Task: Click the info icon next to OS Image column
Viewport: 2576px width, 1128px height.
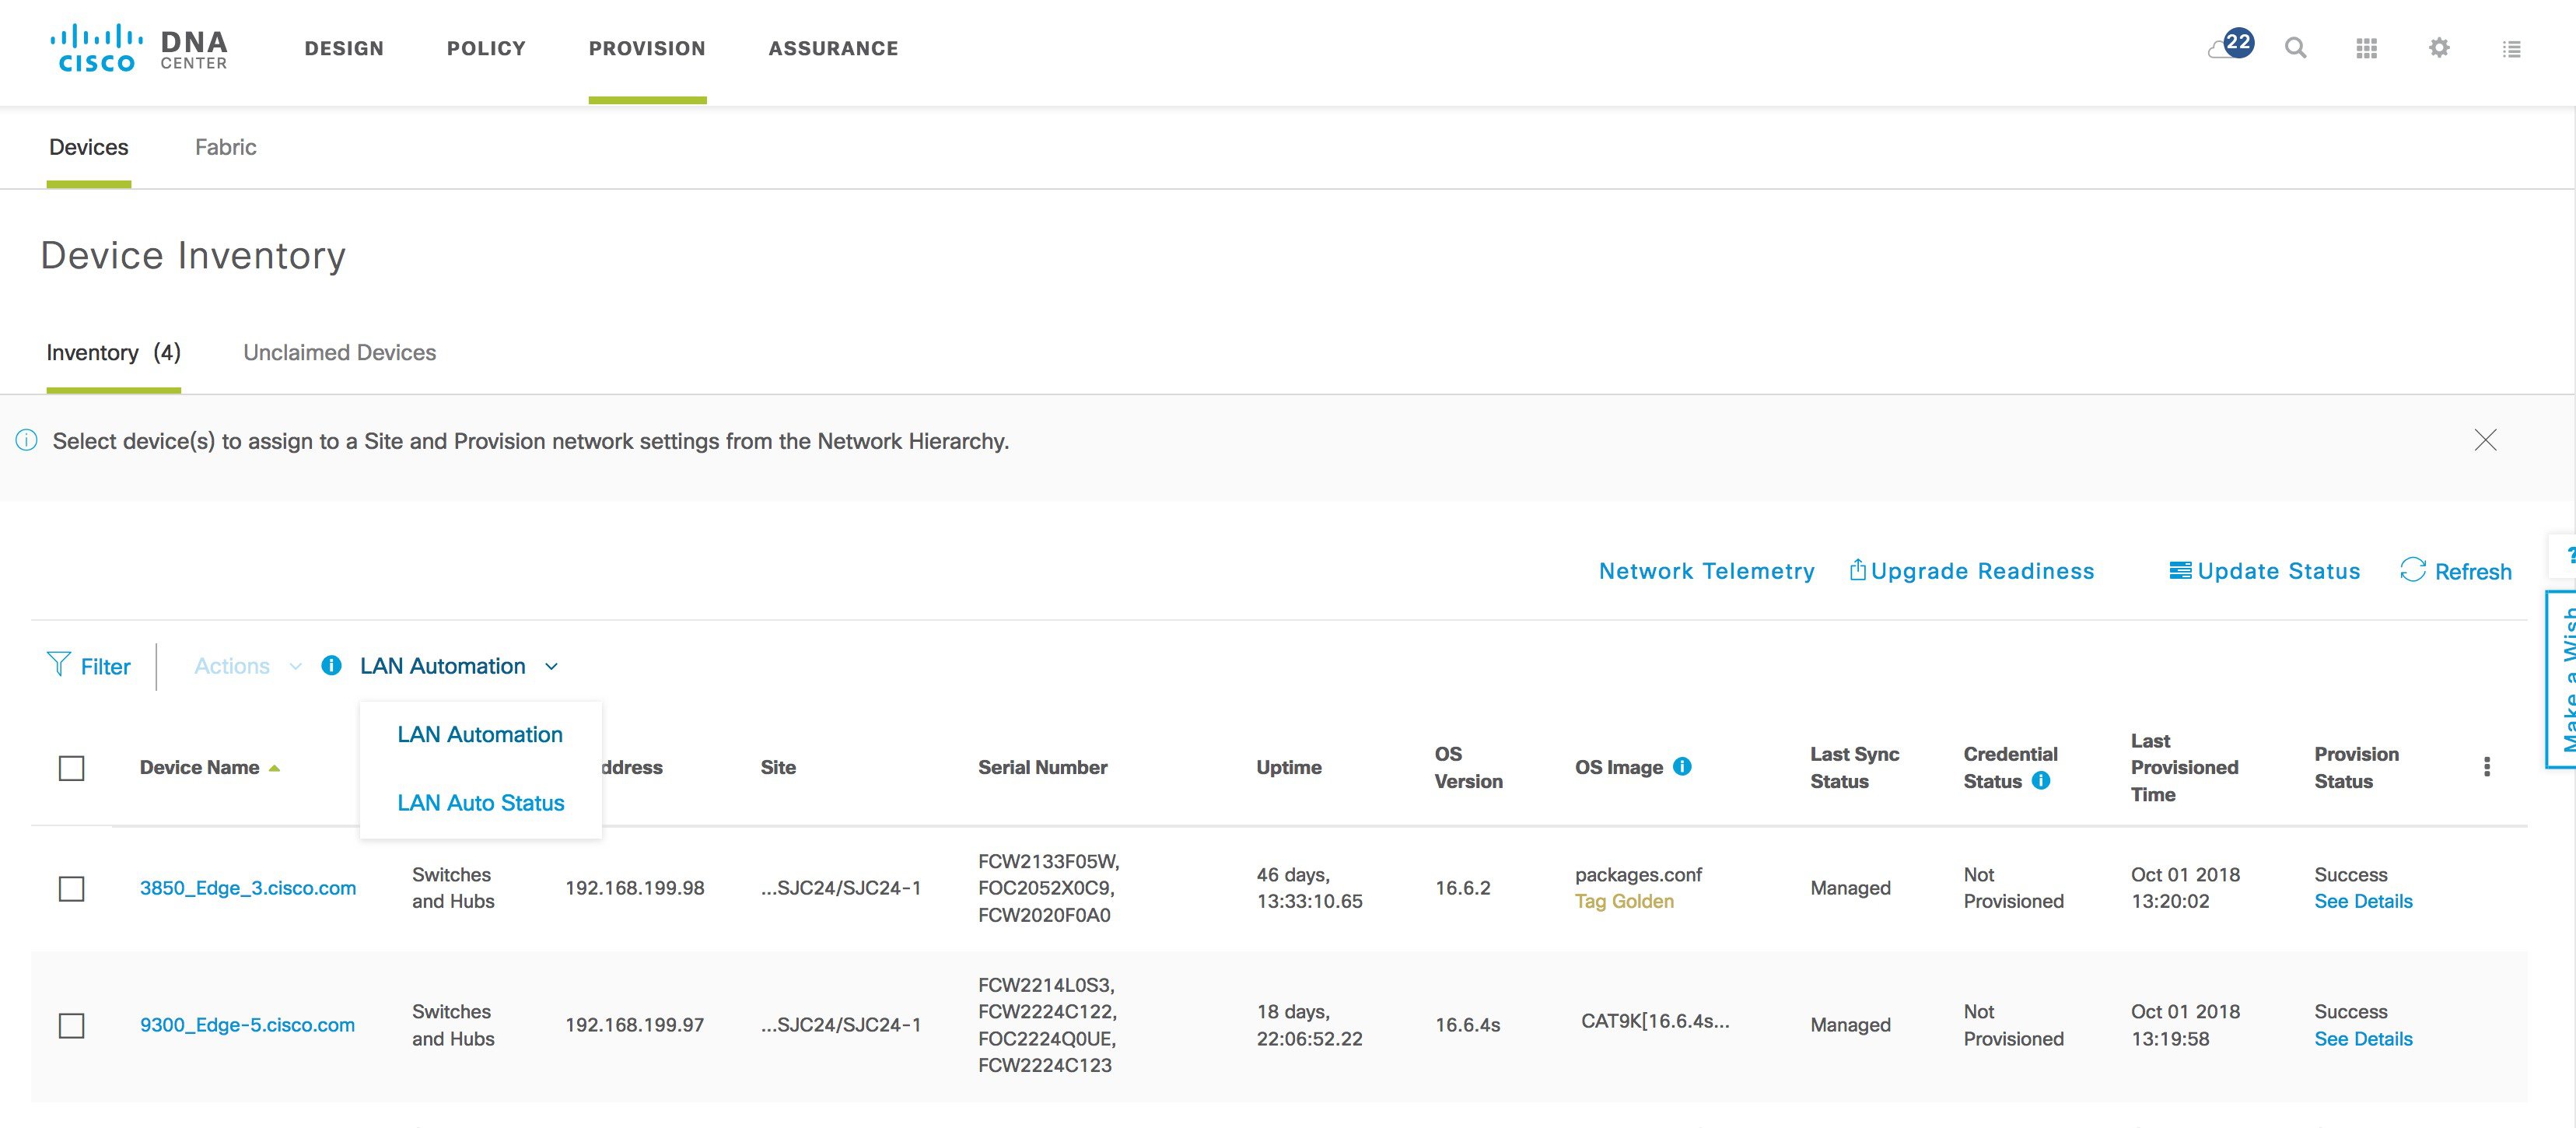Action: [1683, 767]
